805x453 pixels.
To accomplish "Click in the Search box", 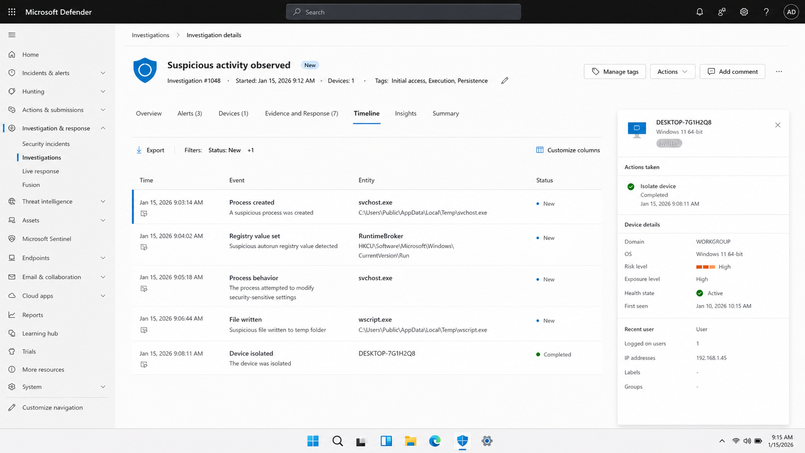I will click(403, 12).
